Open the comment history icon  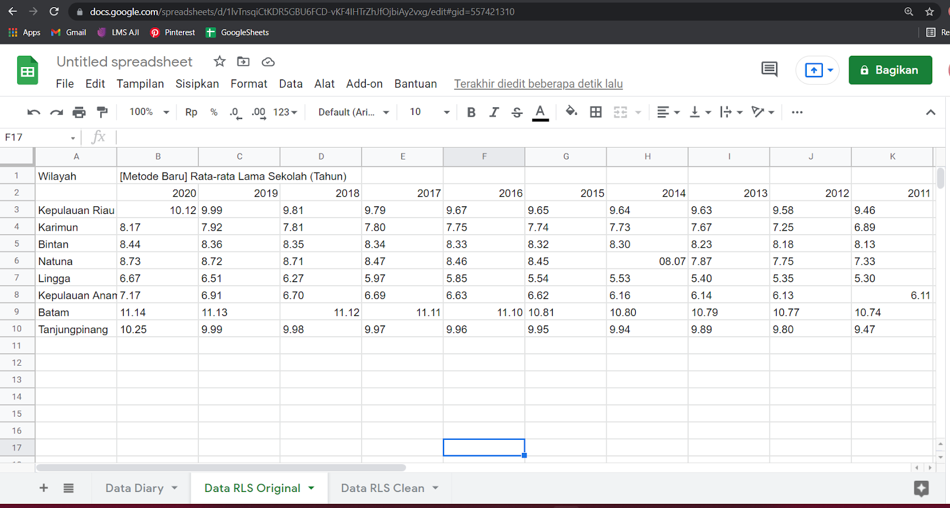click(x=769, y=70)
